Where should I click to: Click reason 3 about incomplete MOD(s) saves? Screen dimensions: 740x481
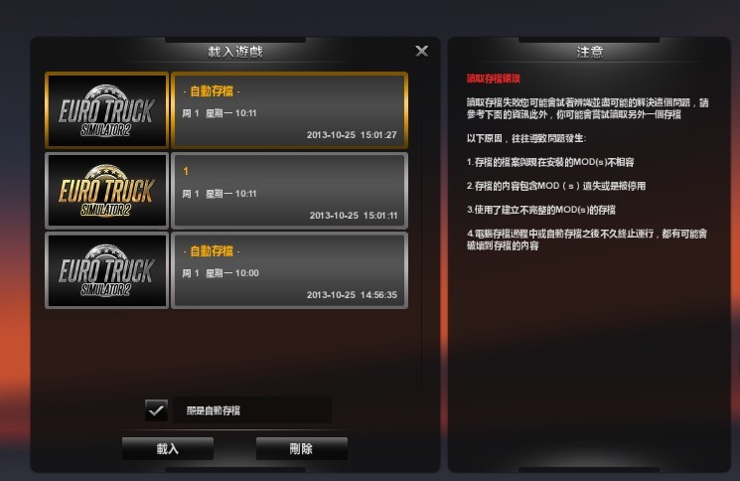tap(540, 210)
